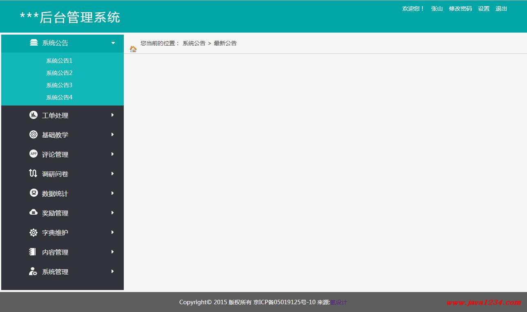This screenshot has width=527, height=312.
Task: Select the 系统管理 menu label
Action: pyautogui.click(x=55, y=272)
